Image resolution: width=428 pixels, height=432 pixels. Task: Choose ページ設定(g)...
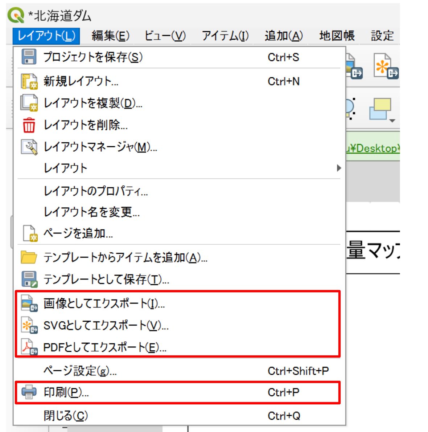coord(179,371)
